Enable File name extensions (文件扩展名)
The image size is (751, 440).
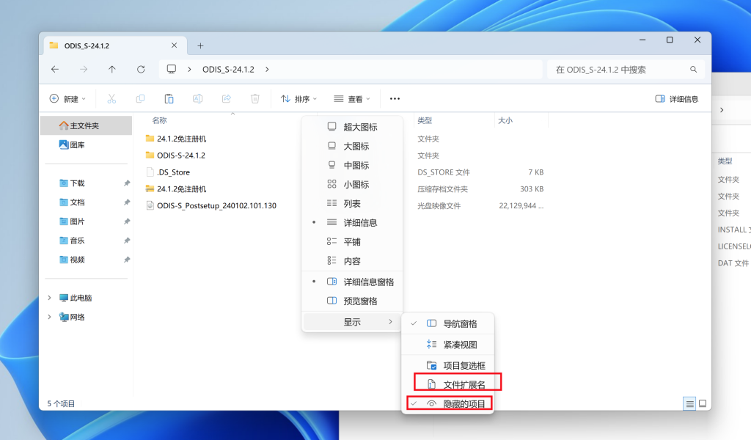[447, 384]
